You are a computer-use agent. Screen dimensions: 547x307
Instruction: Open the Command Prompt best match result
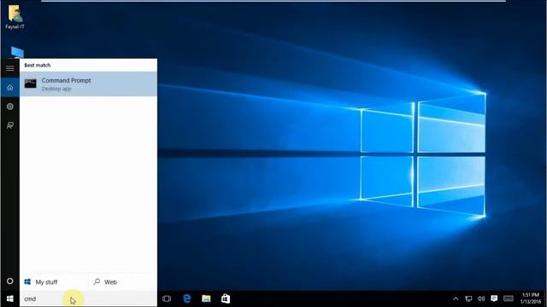pos(88,84)
